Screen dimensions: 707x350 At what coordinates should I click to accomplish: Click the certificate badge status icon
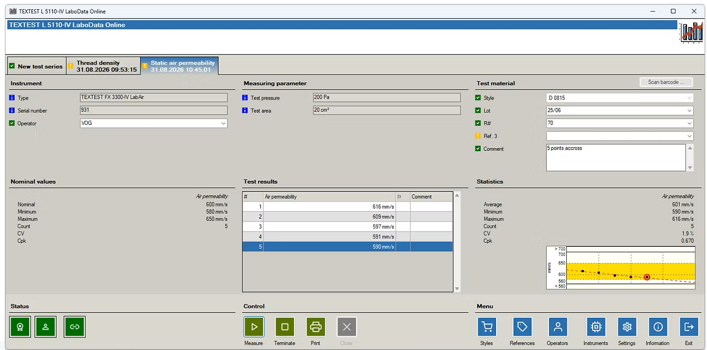(x=20, y=327)
